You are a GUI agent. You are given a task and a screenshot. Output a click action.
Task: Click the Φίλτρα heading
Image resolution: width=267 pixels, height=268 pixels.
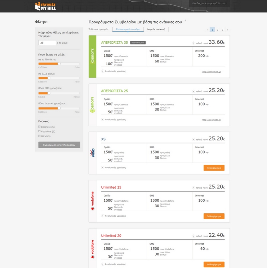(x=41, y=22)
